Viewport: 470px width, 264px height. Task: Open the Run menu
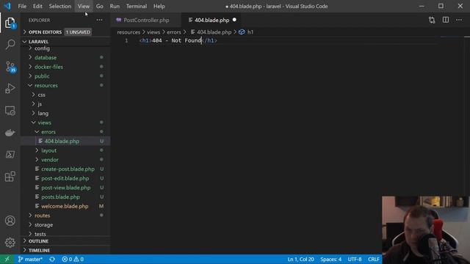point(115,6)
